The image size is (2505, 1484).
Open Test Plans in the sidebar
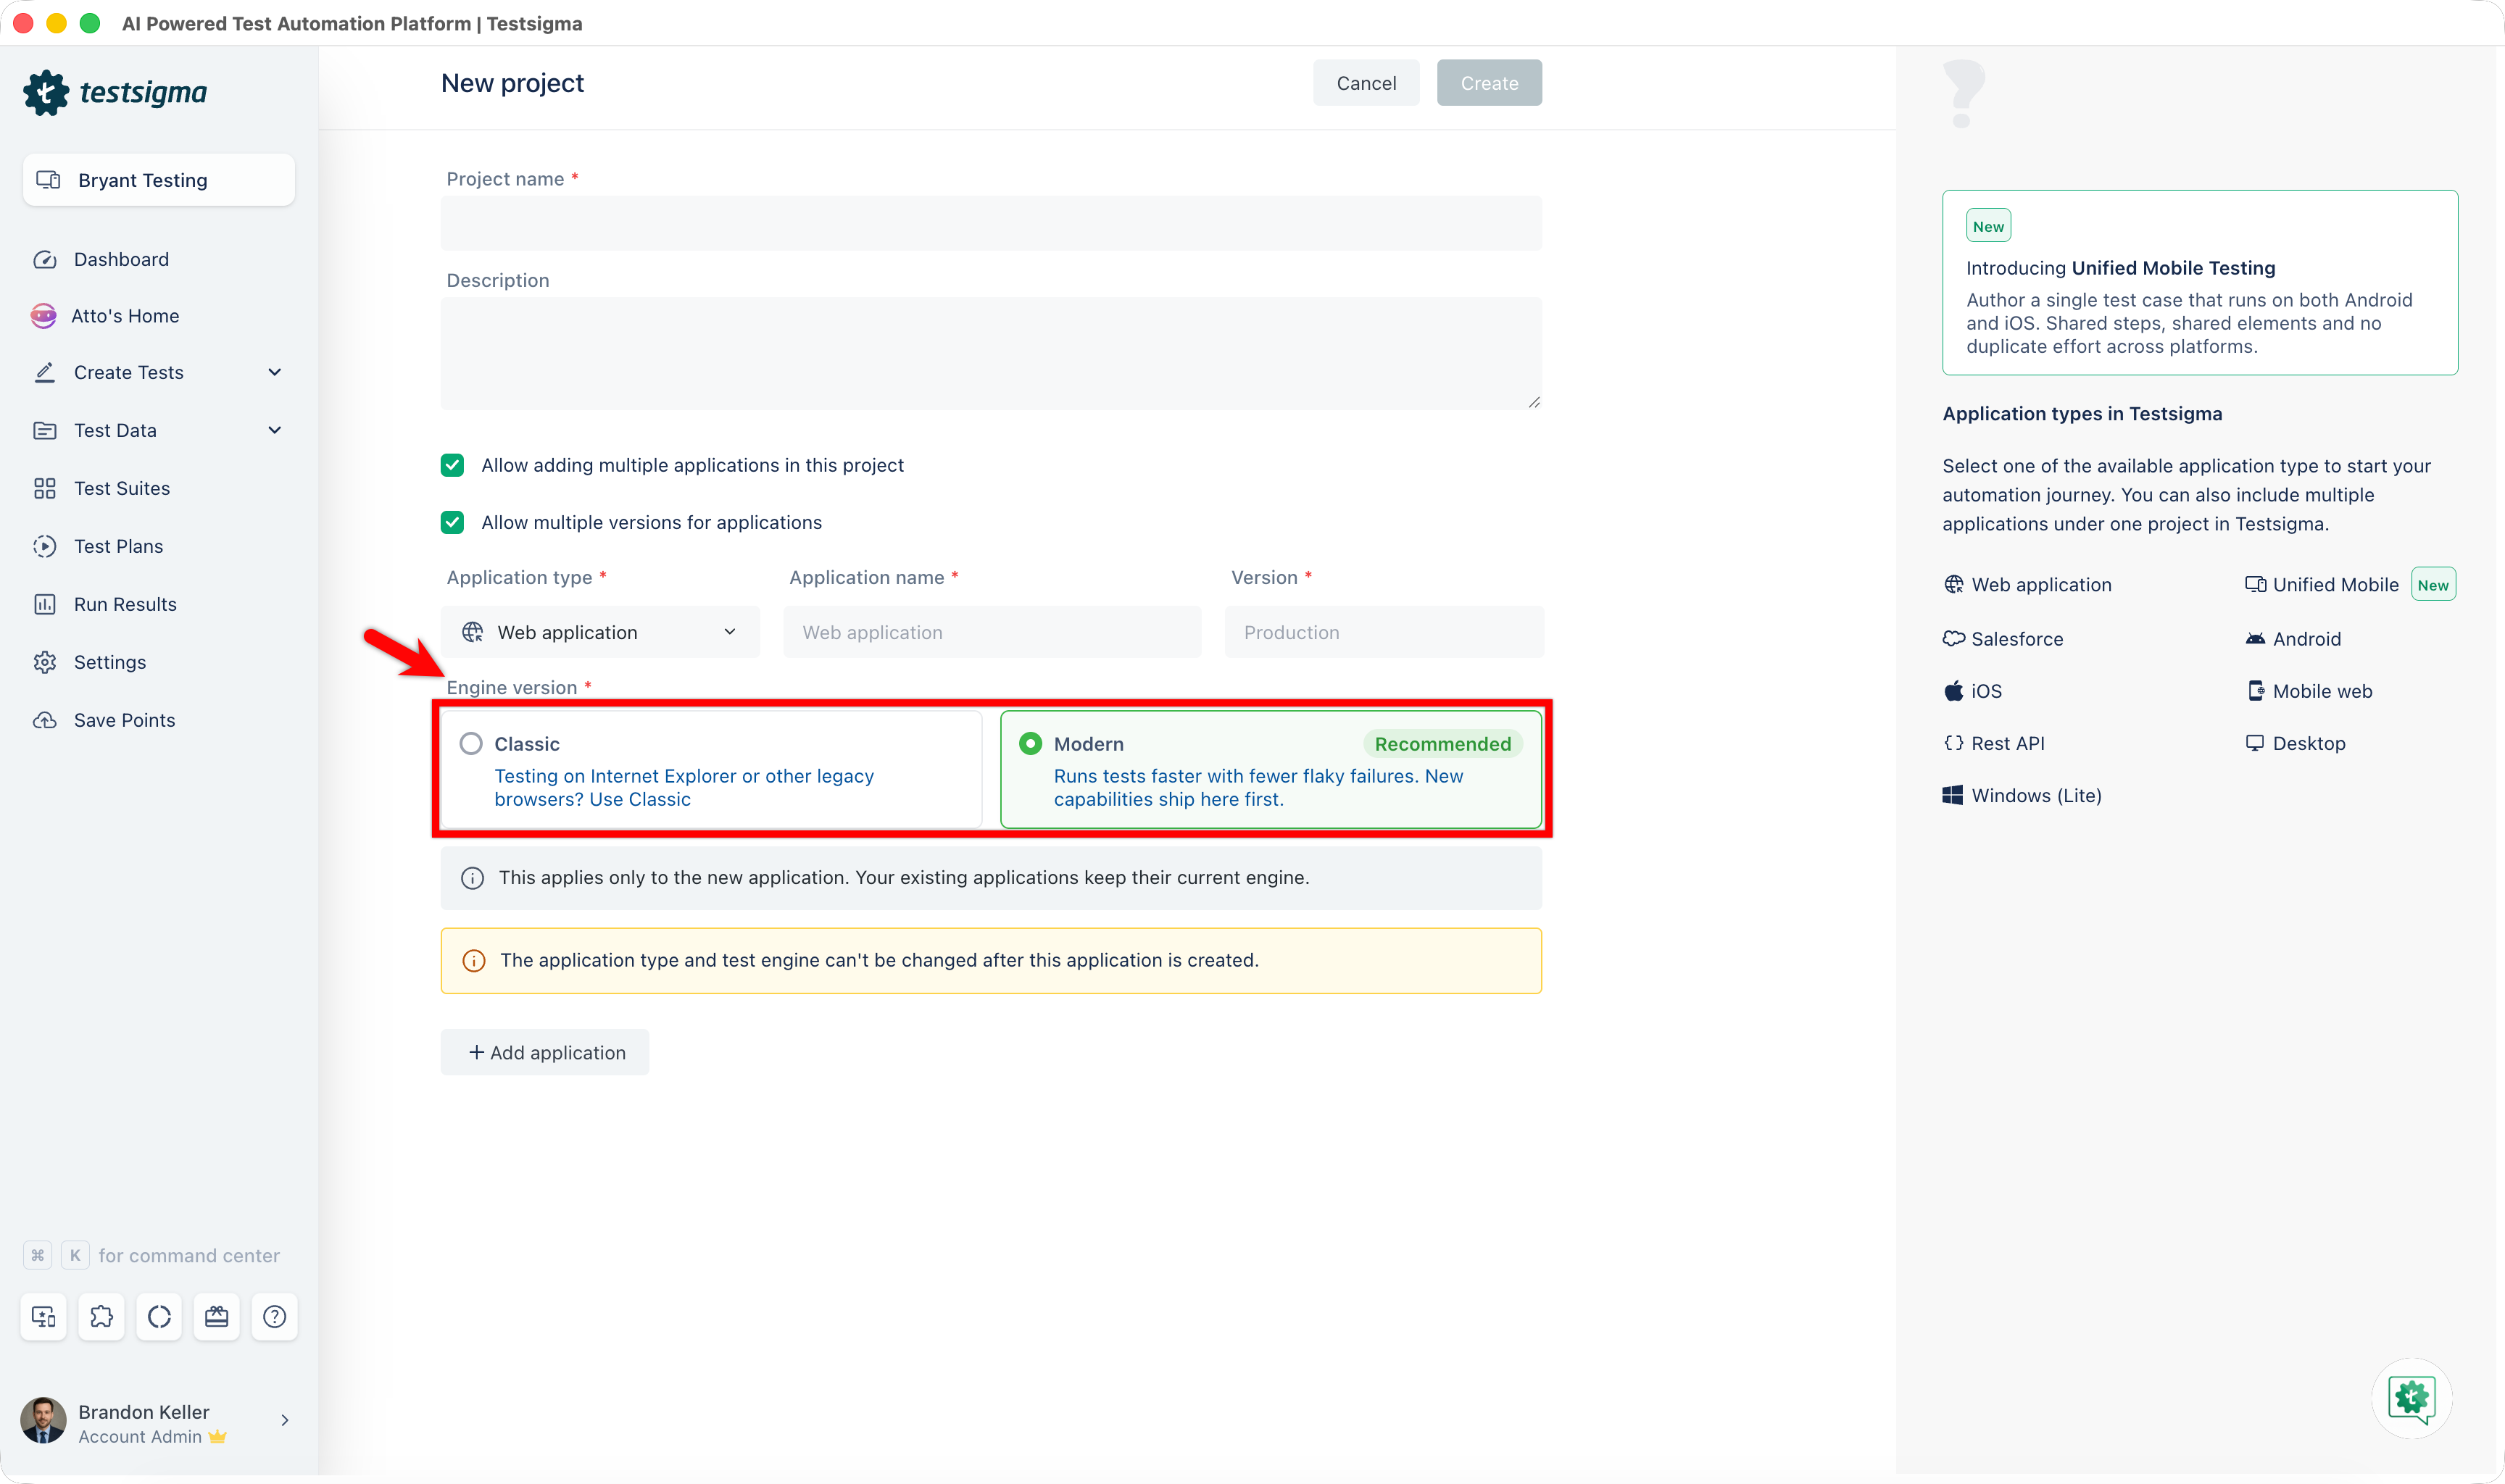118,546
